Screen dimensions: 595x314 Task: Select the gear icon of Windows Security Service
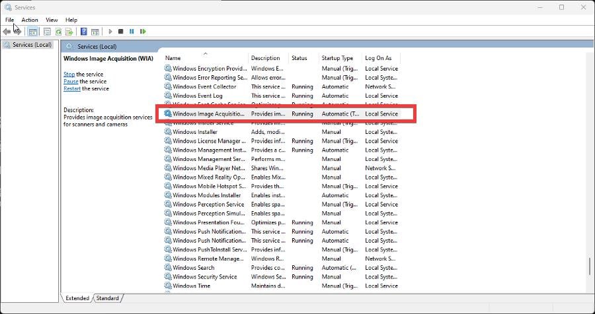[x=168, y=276]
